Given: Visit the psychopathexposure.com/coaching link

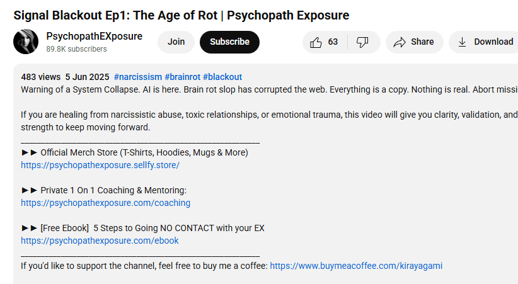Looking at the screenshot, I should [105, 203].
